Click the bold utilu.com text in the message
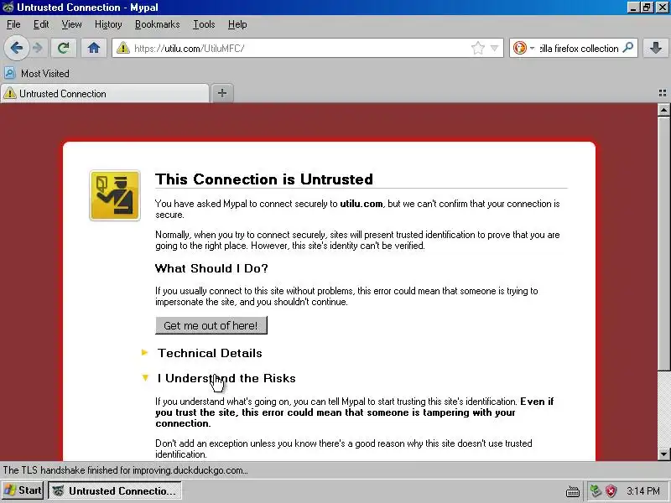Viewport: 671px width, 503px height. [x=362, y=204]
